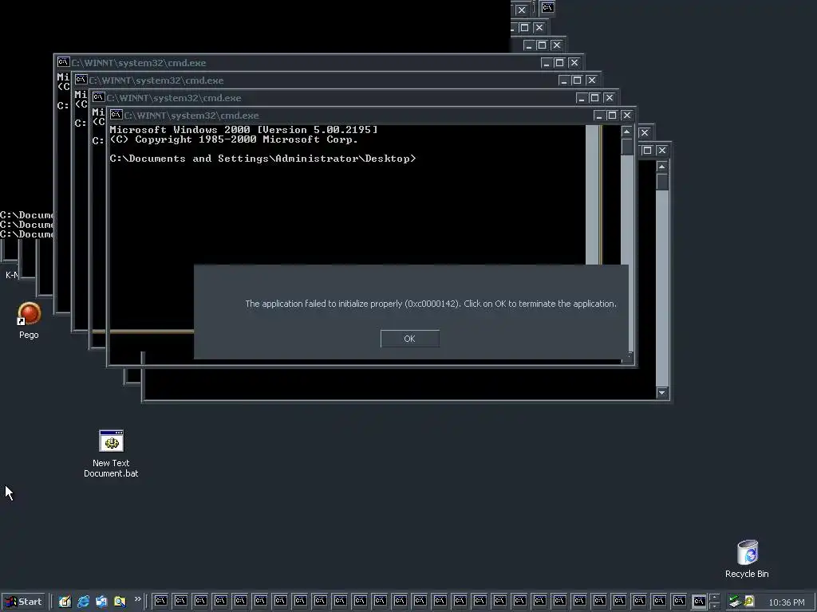Screen dimensions: 817x612
Task: Maximize the frontmost cmd window
Action: pos(612,116)
